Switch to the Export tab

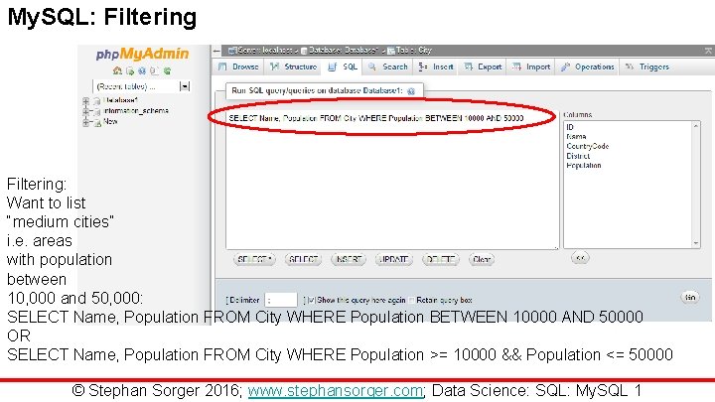pos(483,67)
